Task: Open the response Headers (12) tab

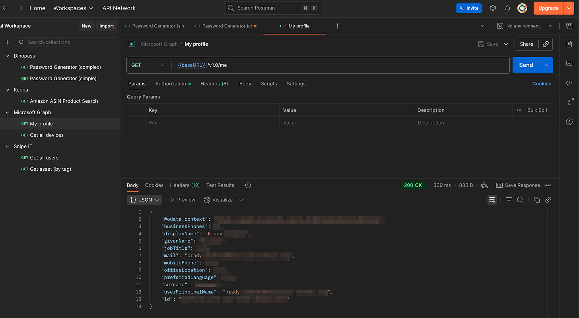Action: pyautogui.click(x=185, y=185)
